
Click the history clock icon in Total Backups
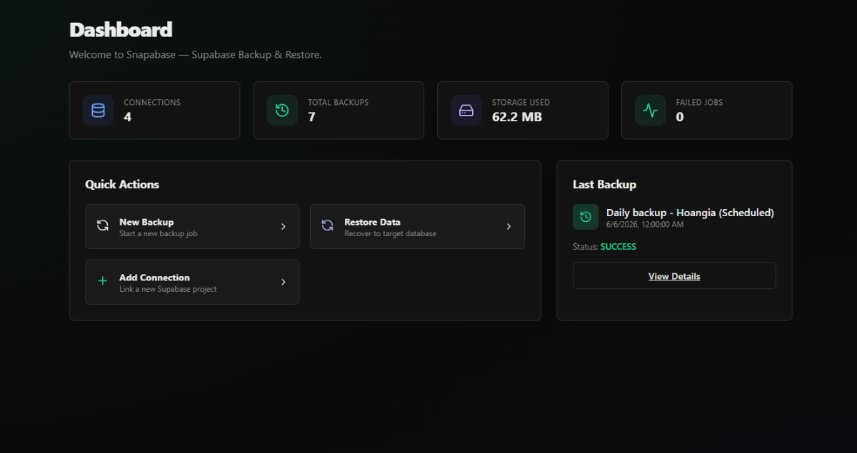pyautogui.click(x=282, y=111)
